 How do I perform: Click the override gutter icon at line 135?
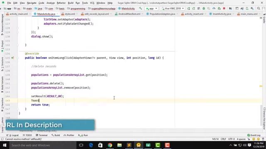pyautogui.click(x=12, y=58)
